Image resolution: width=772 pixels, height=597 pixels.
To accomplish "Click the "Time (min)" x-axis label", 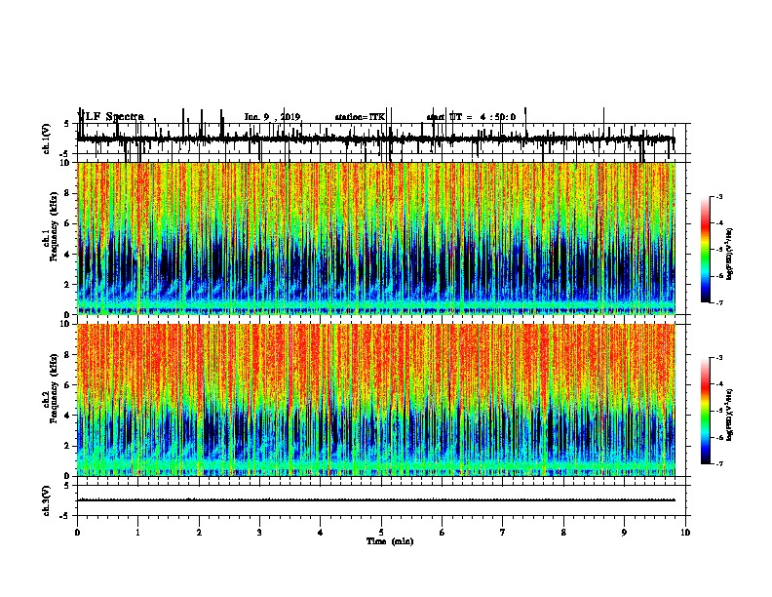I will point(390,541).
